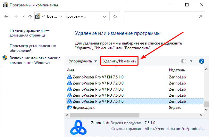This screenshot has width=209, height=137.
Task: Open Панель управления домашняя страница link
Action: [x=29, y=33]
